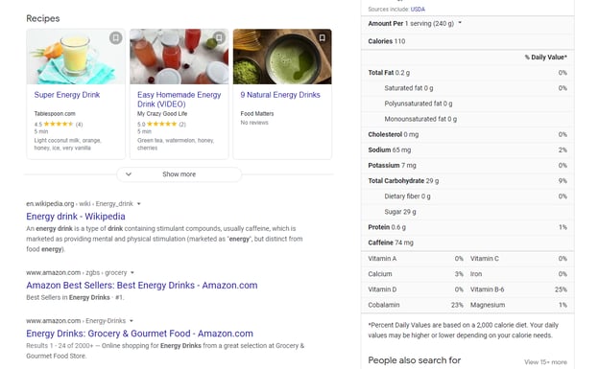Open the USDA source link
Screen dimensions: 599x369
click(418, 10)
